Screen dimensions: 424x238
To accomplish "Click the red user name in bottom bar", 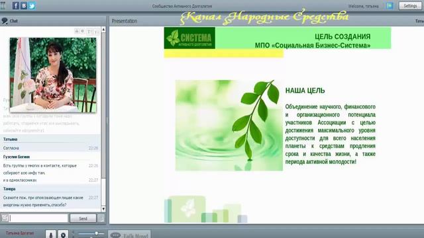I will (20, 233).
